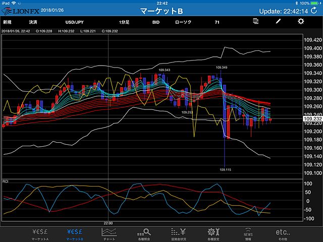Change the USD/JPY currency pair
The image size is (323, 242).
tap(75, 22)
